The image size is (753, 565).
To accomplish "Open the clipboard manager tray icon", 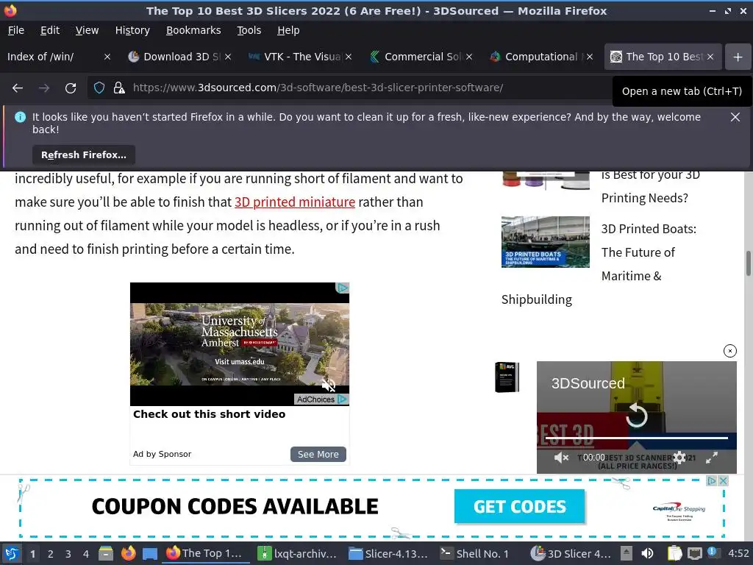I will click(x=674, y=553).
